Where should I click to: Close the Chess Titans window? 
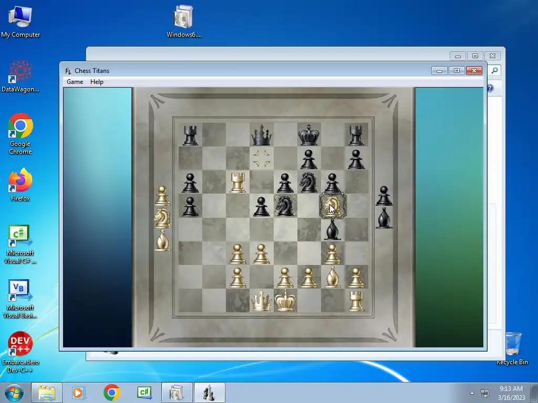(x=474, y=71)
